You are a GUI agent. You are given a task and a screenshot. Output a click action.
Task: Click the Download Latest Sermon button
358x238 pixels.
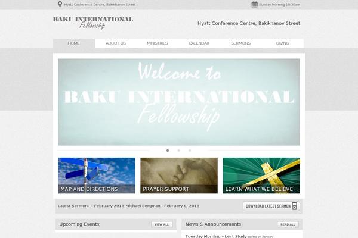[x=271, y=206]
